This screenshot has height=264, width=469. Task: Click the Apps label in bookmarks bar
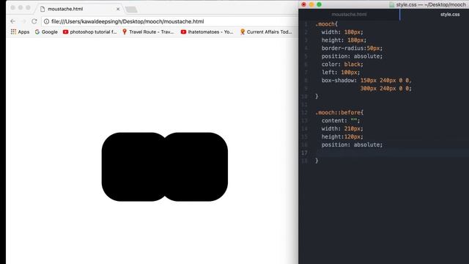pyautogui.click(x=23, y=32)
